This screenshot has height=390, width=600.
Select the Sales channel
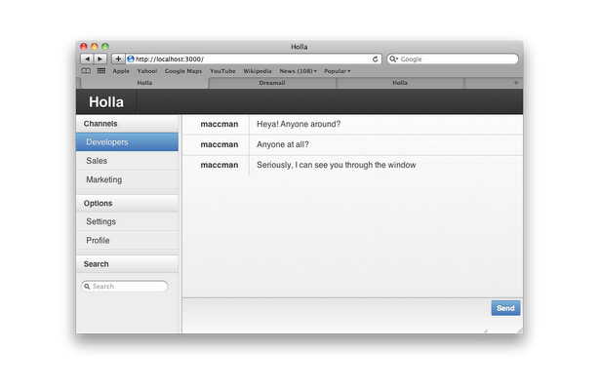pyautogui.click(x=127, y=161)
